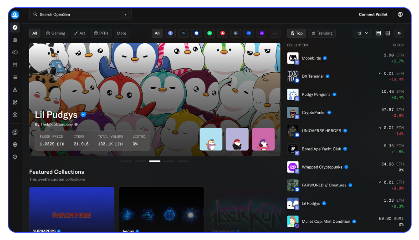Viewport: 419px width, 240px height.
Task: Select the Top collections toggle
Action: click(x=296, y=33)
